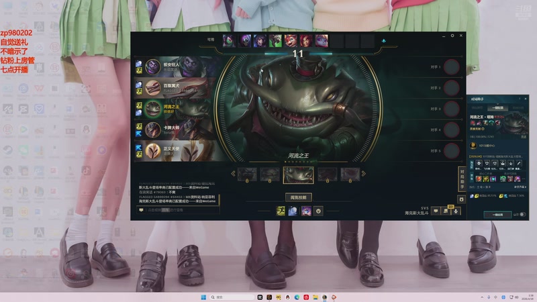
Task: Show previous skins with left carousel arrow
Action: point(233,174)
